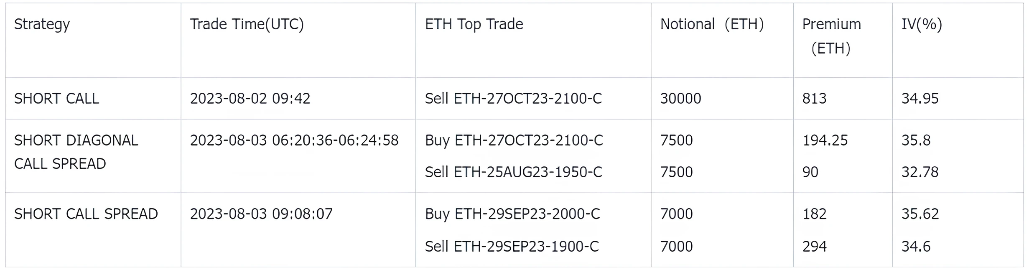Screen dimensions: 1029x275
Task: Select Sell ETH-25AUG23-1950-C trade text
Action: point(513,172)
